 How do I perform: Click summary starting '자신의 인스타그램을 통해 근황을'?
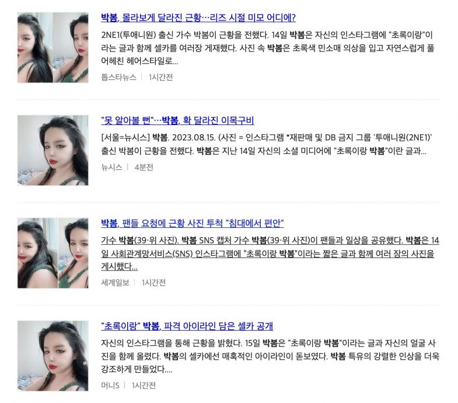(270, 356)
